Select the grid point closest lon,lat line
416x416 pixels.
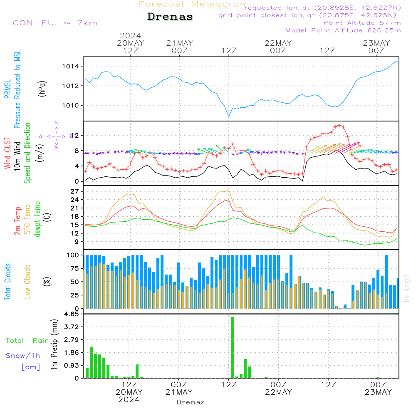point(307,15)
